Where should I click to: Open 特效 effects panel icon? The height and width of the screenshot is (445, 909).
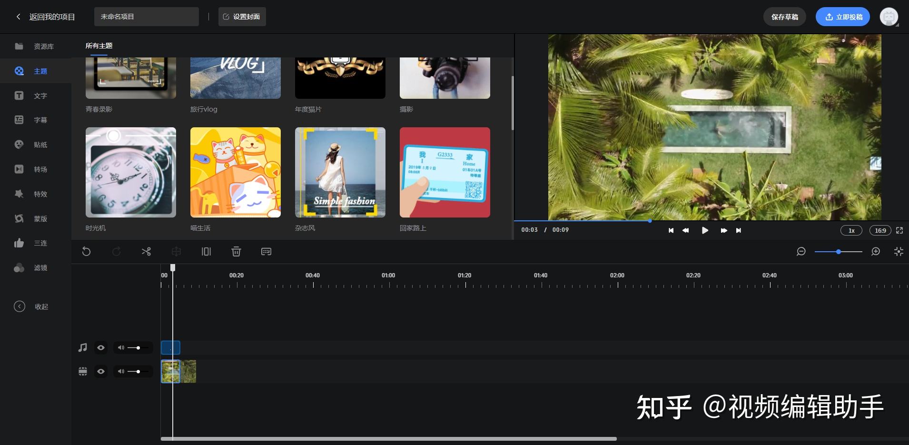click(19, 194)
